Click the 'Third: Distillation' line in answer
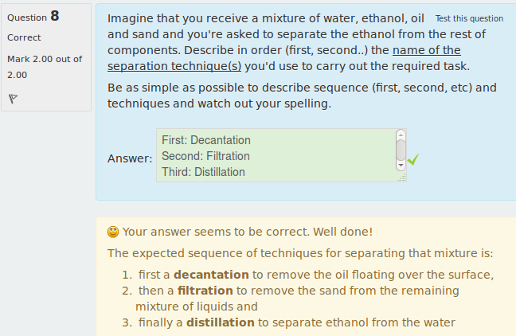Screen dimensions: 516x336 click(x=203, y=172)
